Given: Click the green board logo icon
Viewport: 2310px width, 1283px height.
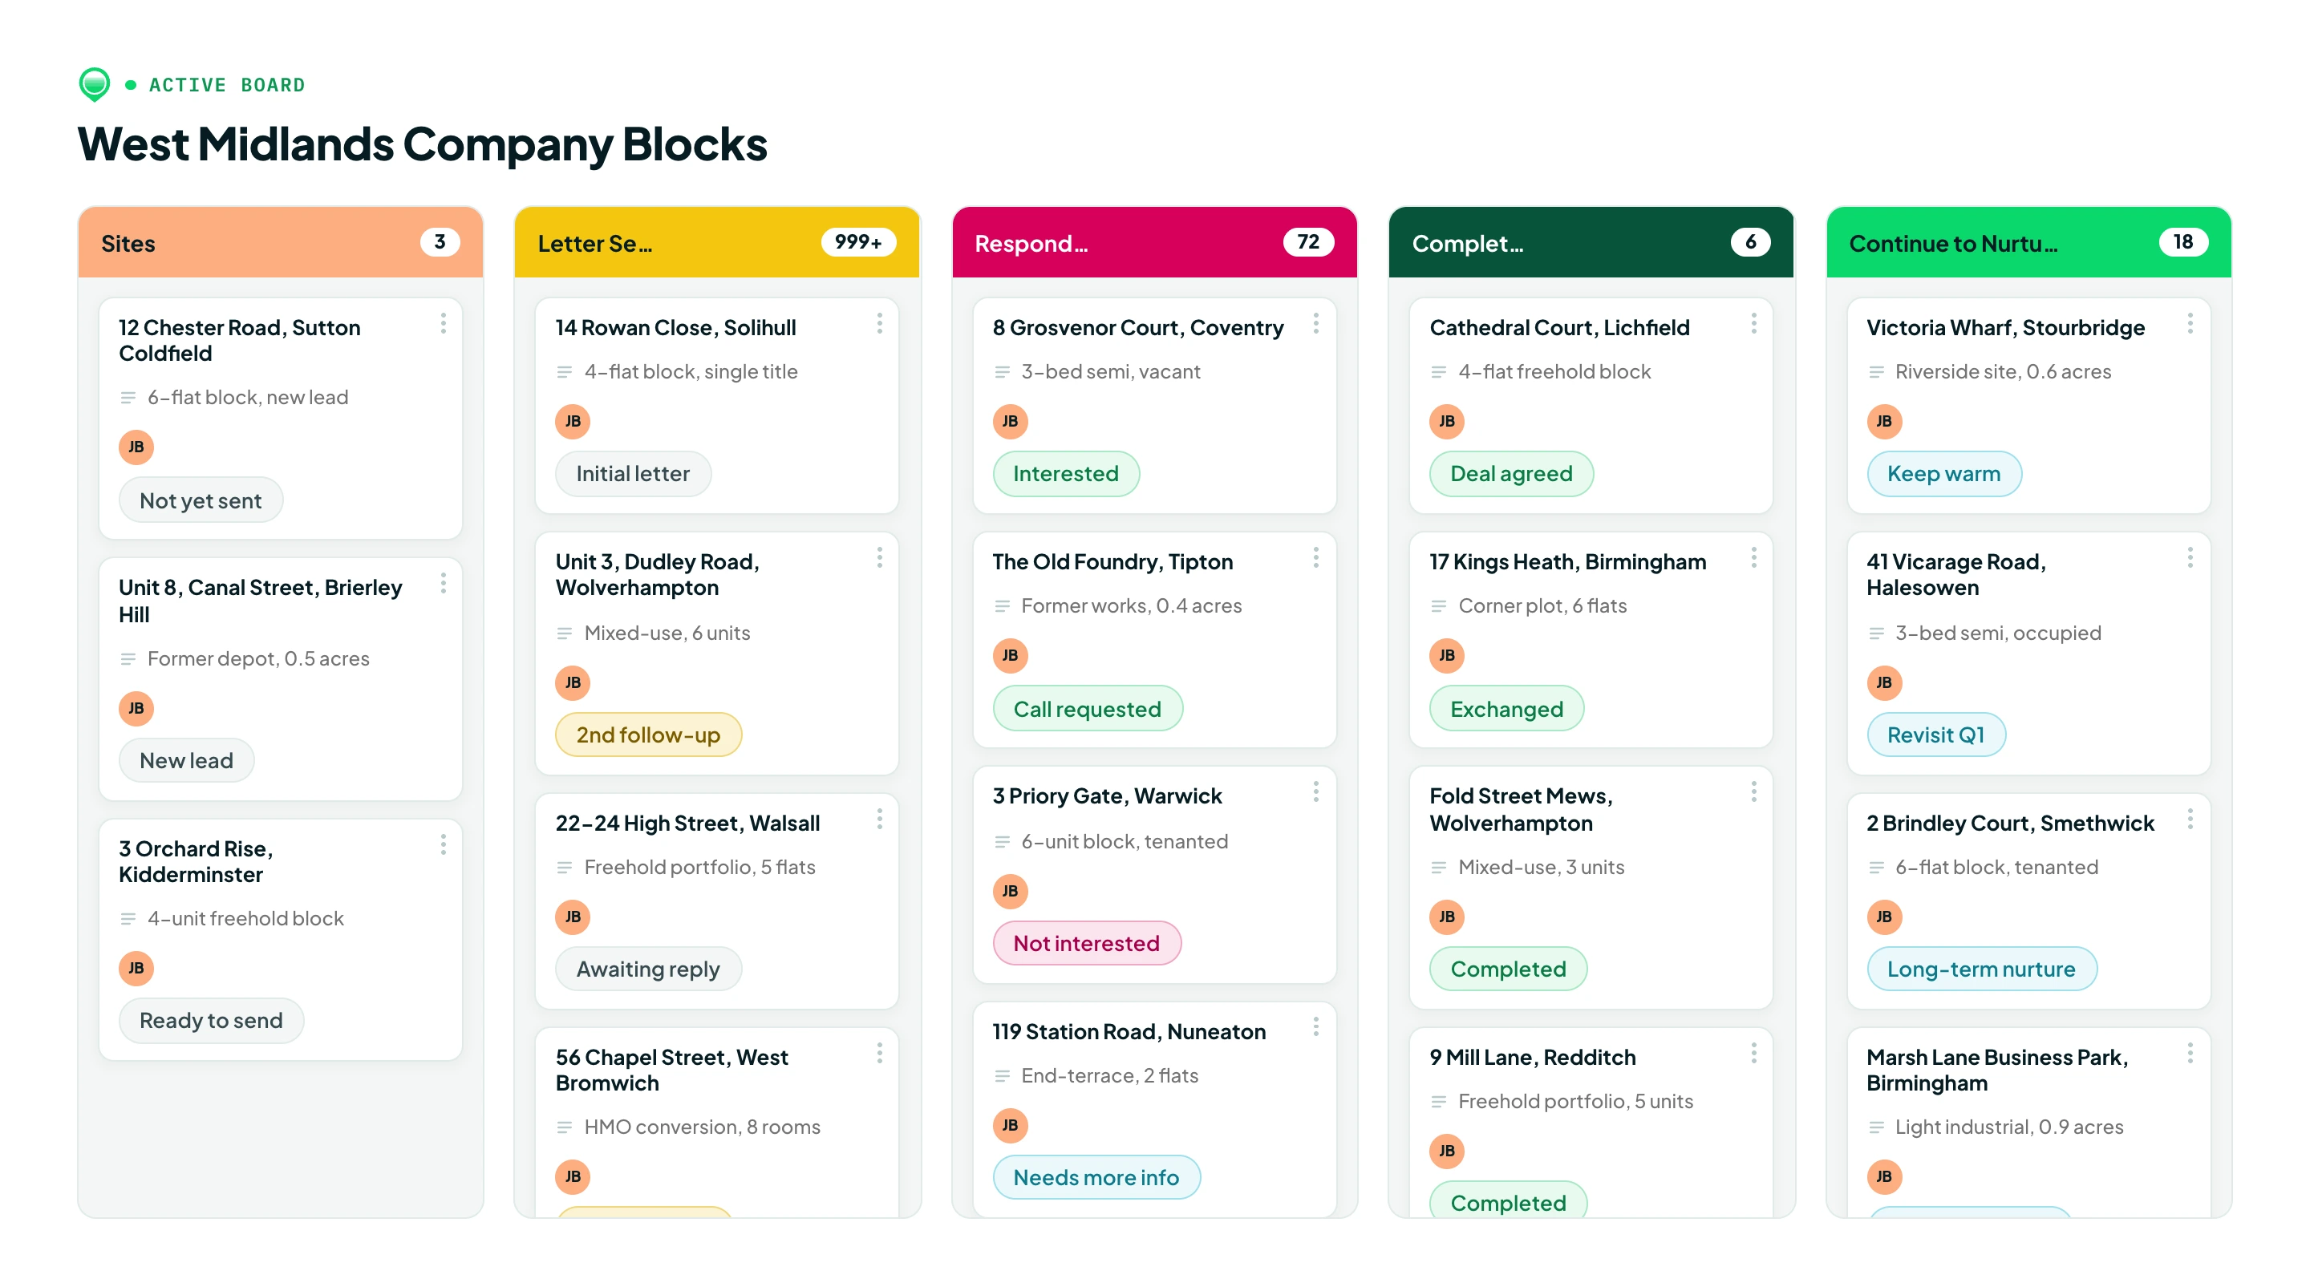Looking at the screenshot, I should coord(94,84).
